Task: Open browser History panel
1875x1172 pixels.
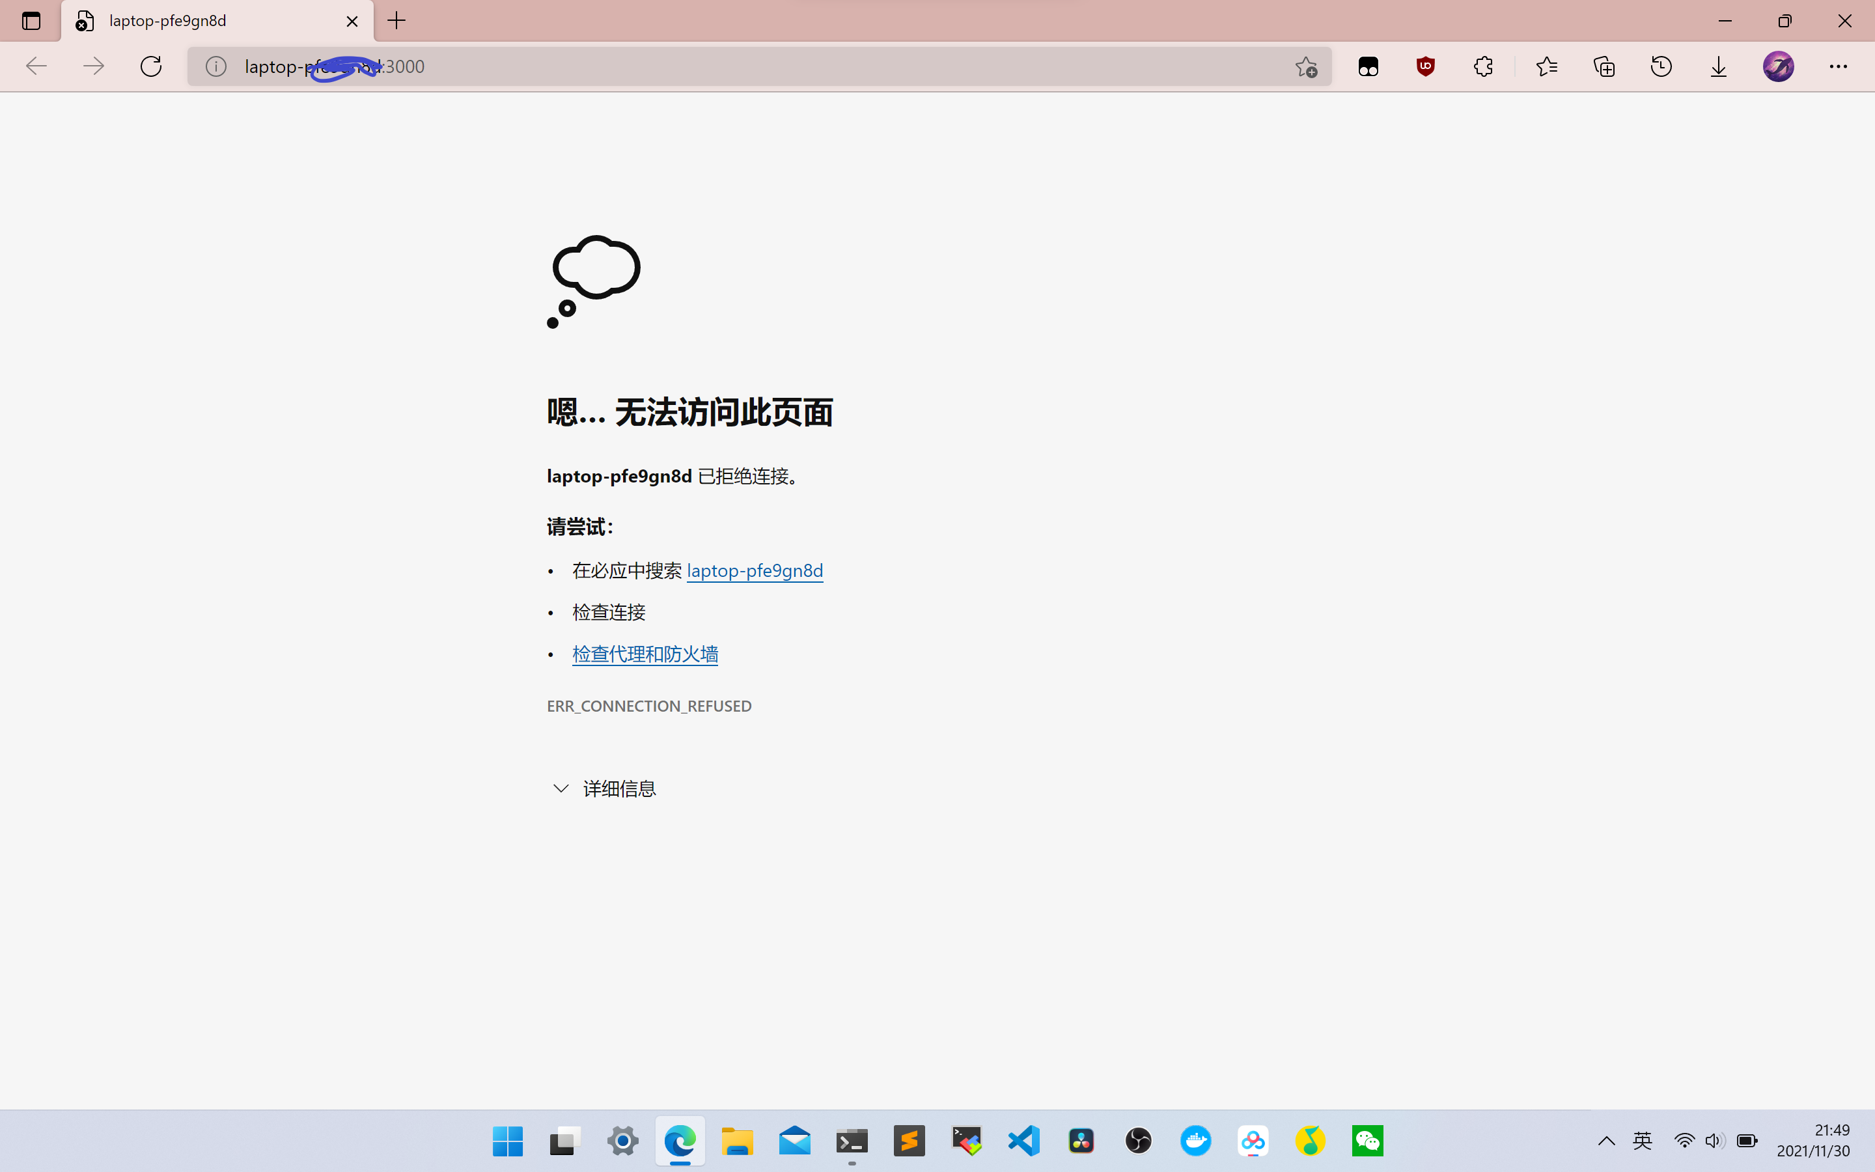Action: [1661, 66]
